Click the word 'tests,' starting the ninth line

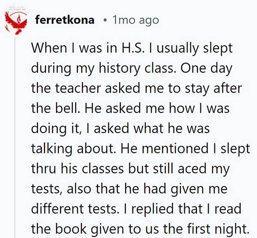pyautogui.click(x=47, y=189)
